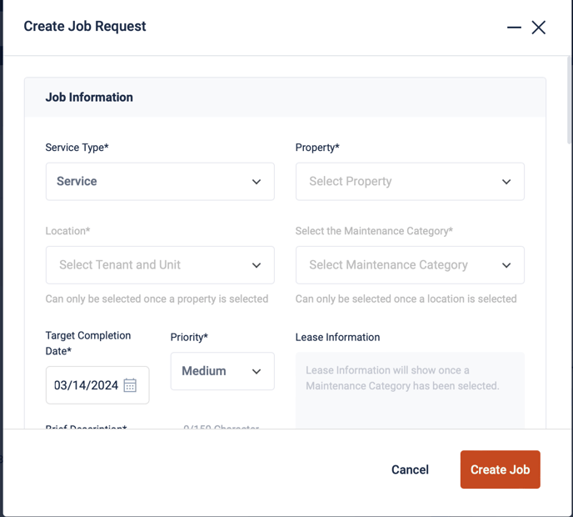Click the Priority field chevron arrow

[257, 371]
